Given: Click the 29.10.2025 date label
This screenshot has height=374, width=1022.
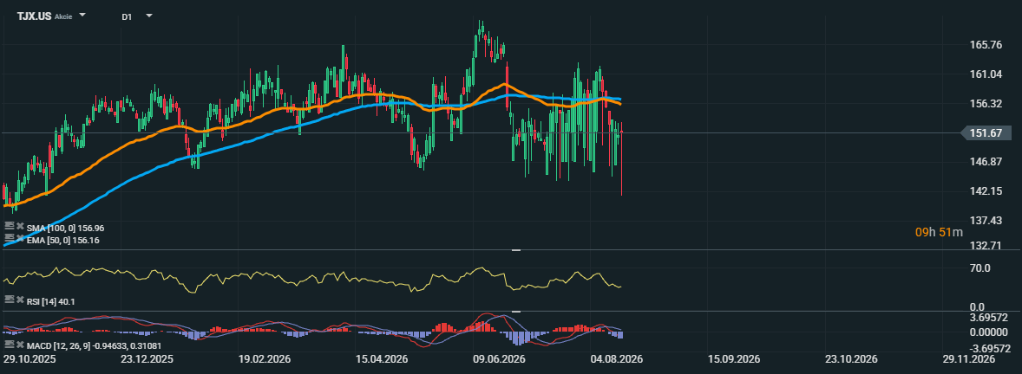Looking at the screenshot, I should tap(29, 359).
